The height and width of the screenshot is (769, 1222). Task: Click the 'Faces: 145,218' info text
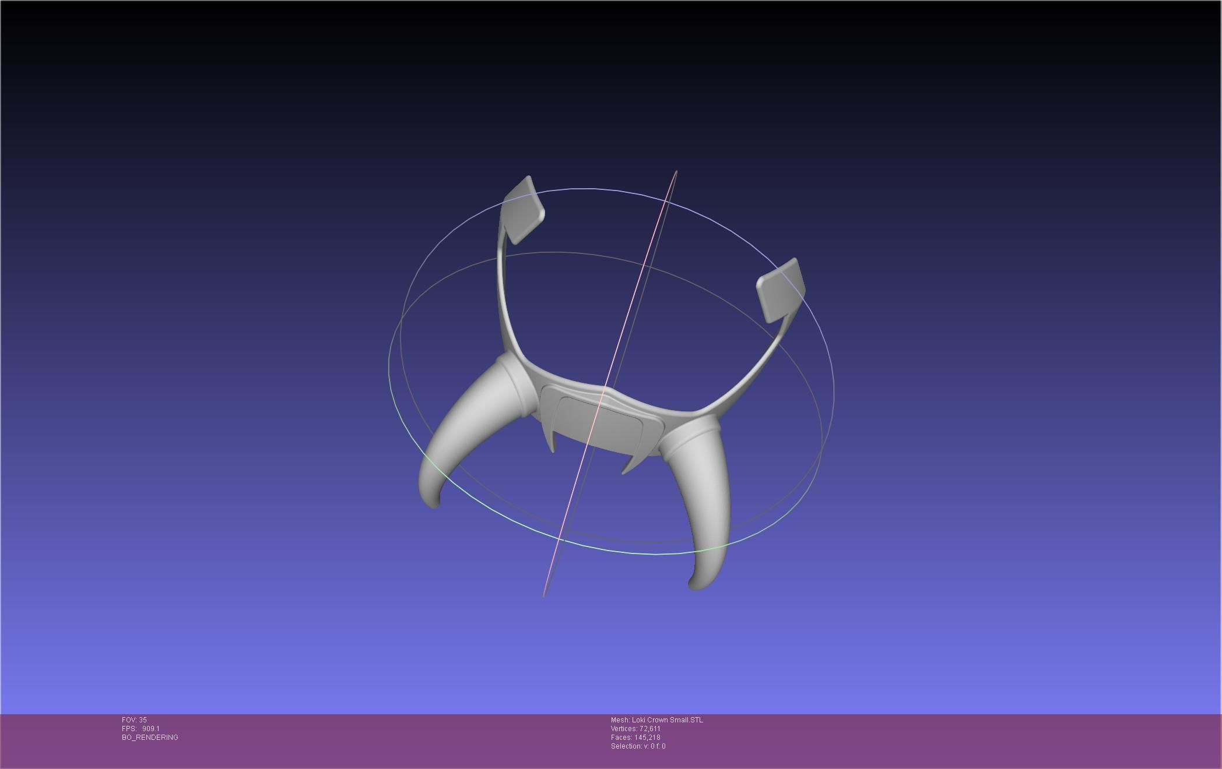[x=635, y=738]
